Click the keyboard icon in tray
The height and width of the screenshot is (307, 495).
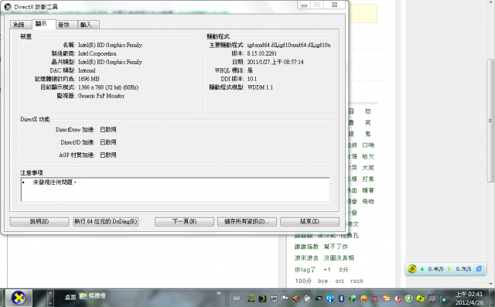[237, 298]
